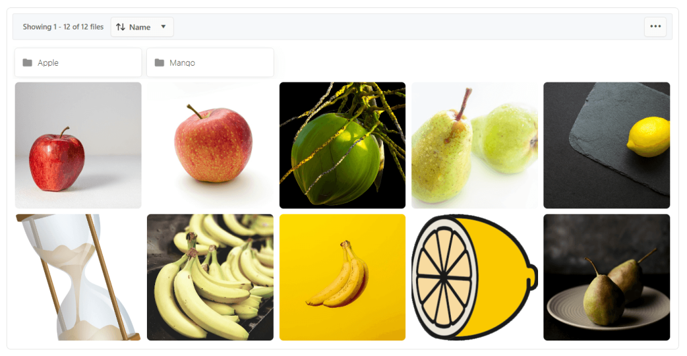687x356 pixels.
Task: Open the three-dot more options menu
Action: [655, 27]
